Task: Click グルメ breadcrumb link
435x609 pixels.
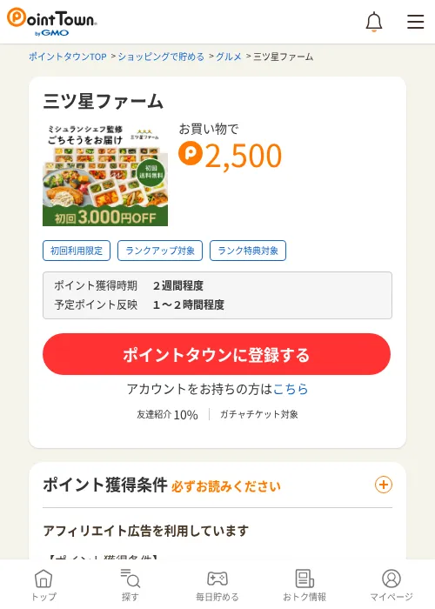Action: coord(228,57)
